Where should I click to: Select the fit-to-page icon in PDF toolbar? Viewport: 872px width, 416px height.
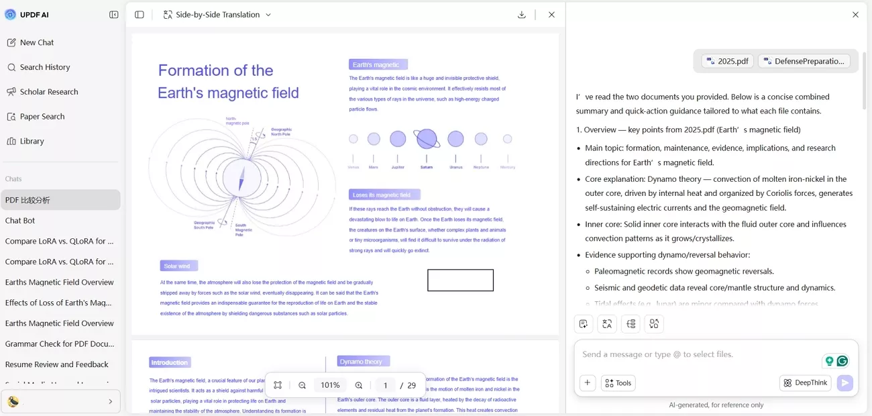(277, 384)
